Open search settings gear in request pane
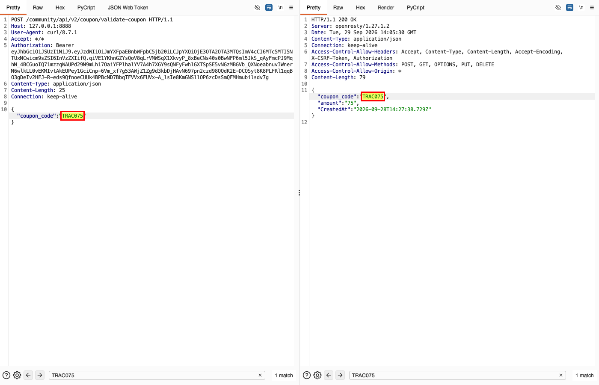This screenshot has width=599, height=385. coord(17,375)
